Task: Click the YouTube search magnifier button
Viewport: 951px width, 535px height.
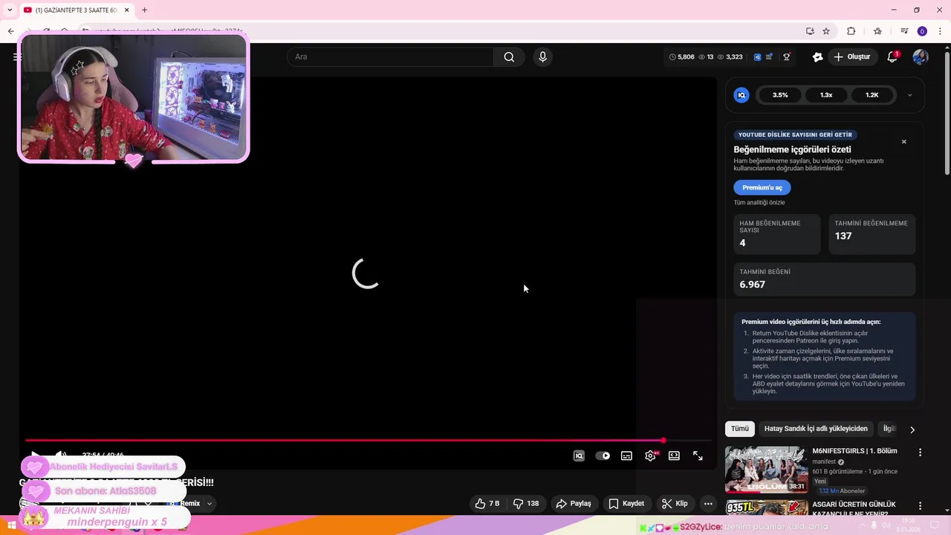Action: coord(509,57)
